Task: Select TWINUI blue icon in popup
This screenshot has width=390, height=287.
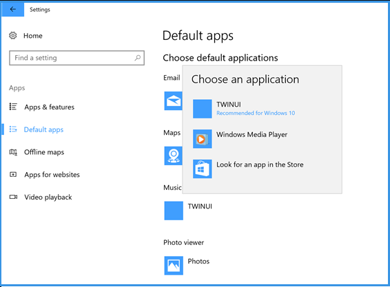Action: [203, 109]
